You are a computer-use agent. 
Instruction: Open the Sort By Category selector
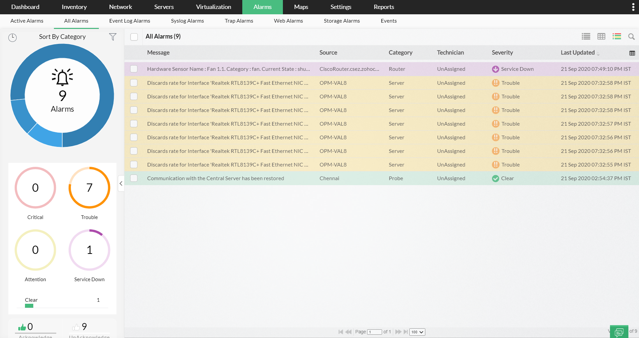[x=62, y=37]
